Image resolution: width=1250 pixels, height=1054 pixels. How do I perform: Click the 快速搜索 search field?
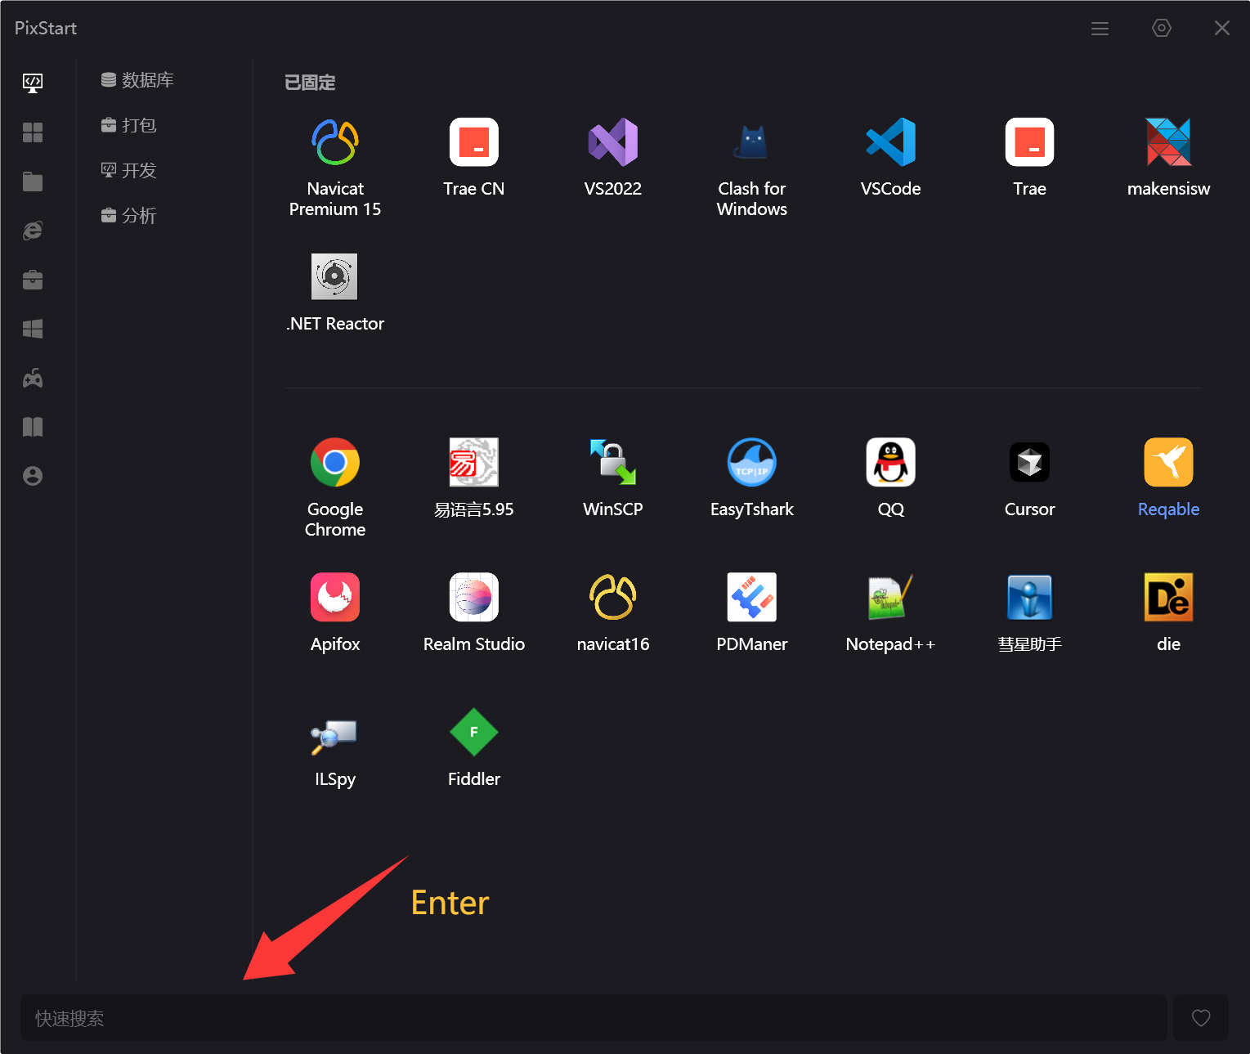point(593,1018)
